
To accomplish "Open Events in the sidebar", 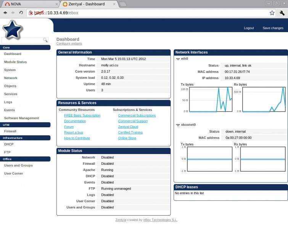I will [10, 110].
